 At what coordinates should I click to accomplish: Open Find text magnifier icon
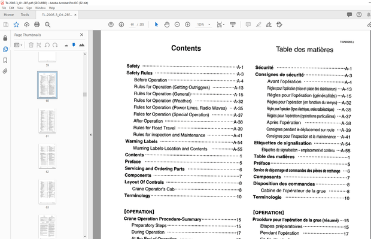click(47, 25)
